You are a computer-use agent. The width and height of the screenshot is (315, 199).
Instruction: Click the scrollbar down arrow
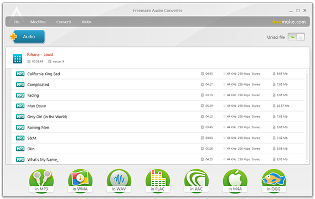(307, 161)
